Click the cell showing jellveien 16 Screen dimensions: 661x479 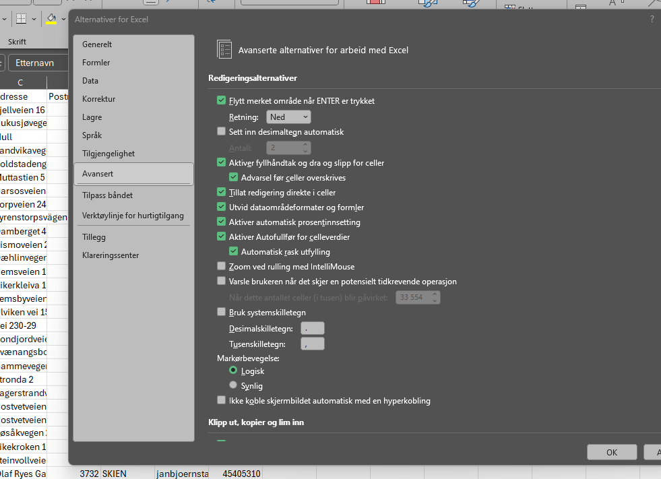point(23,110)
